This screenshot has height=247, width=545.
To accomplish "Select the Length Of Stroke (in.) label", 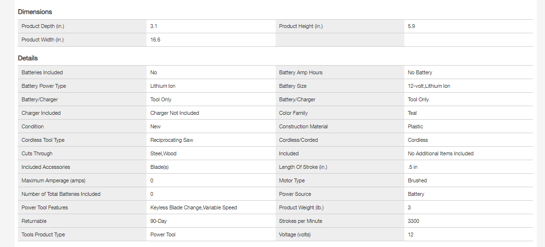I will pos(303,167).
